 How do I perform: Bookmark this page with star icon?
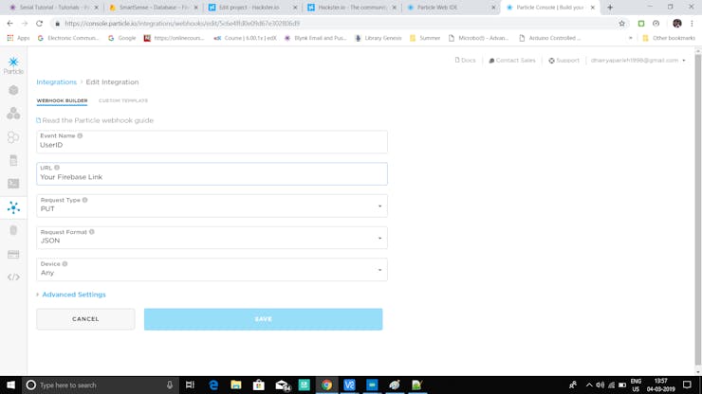pos(622,24)
